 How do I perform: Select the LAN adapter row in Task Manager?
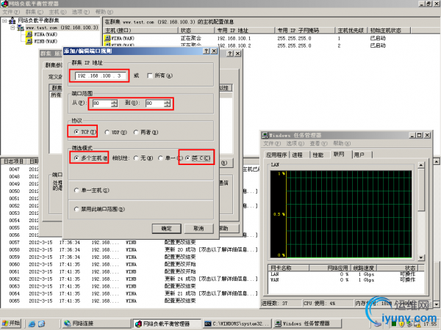[x=346, y=274]
